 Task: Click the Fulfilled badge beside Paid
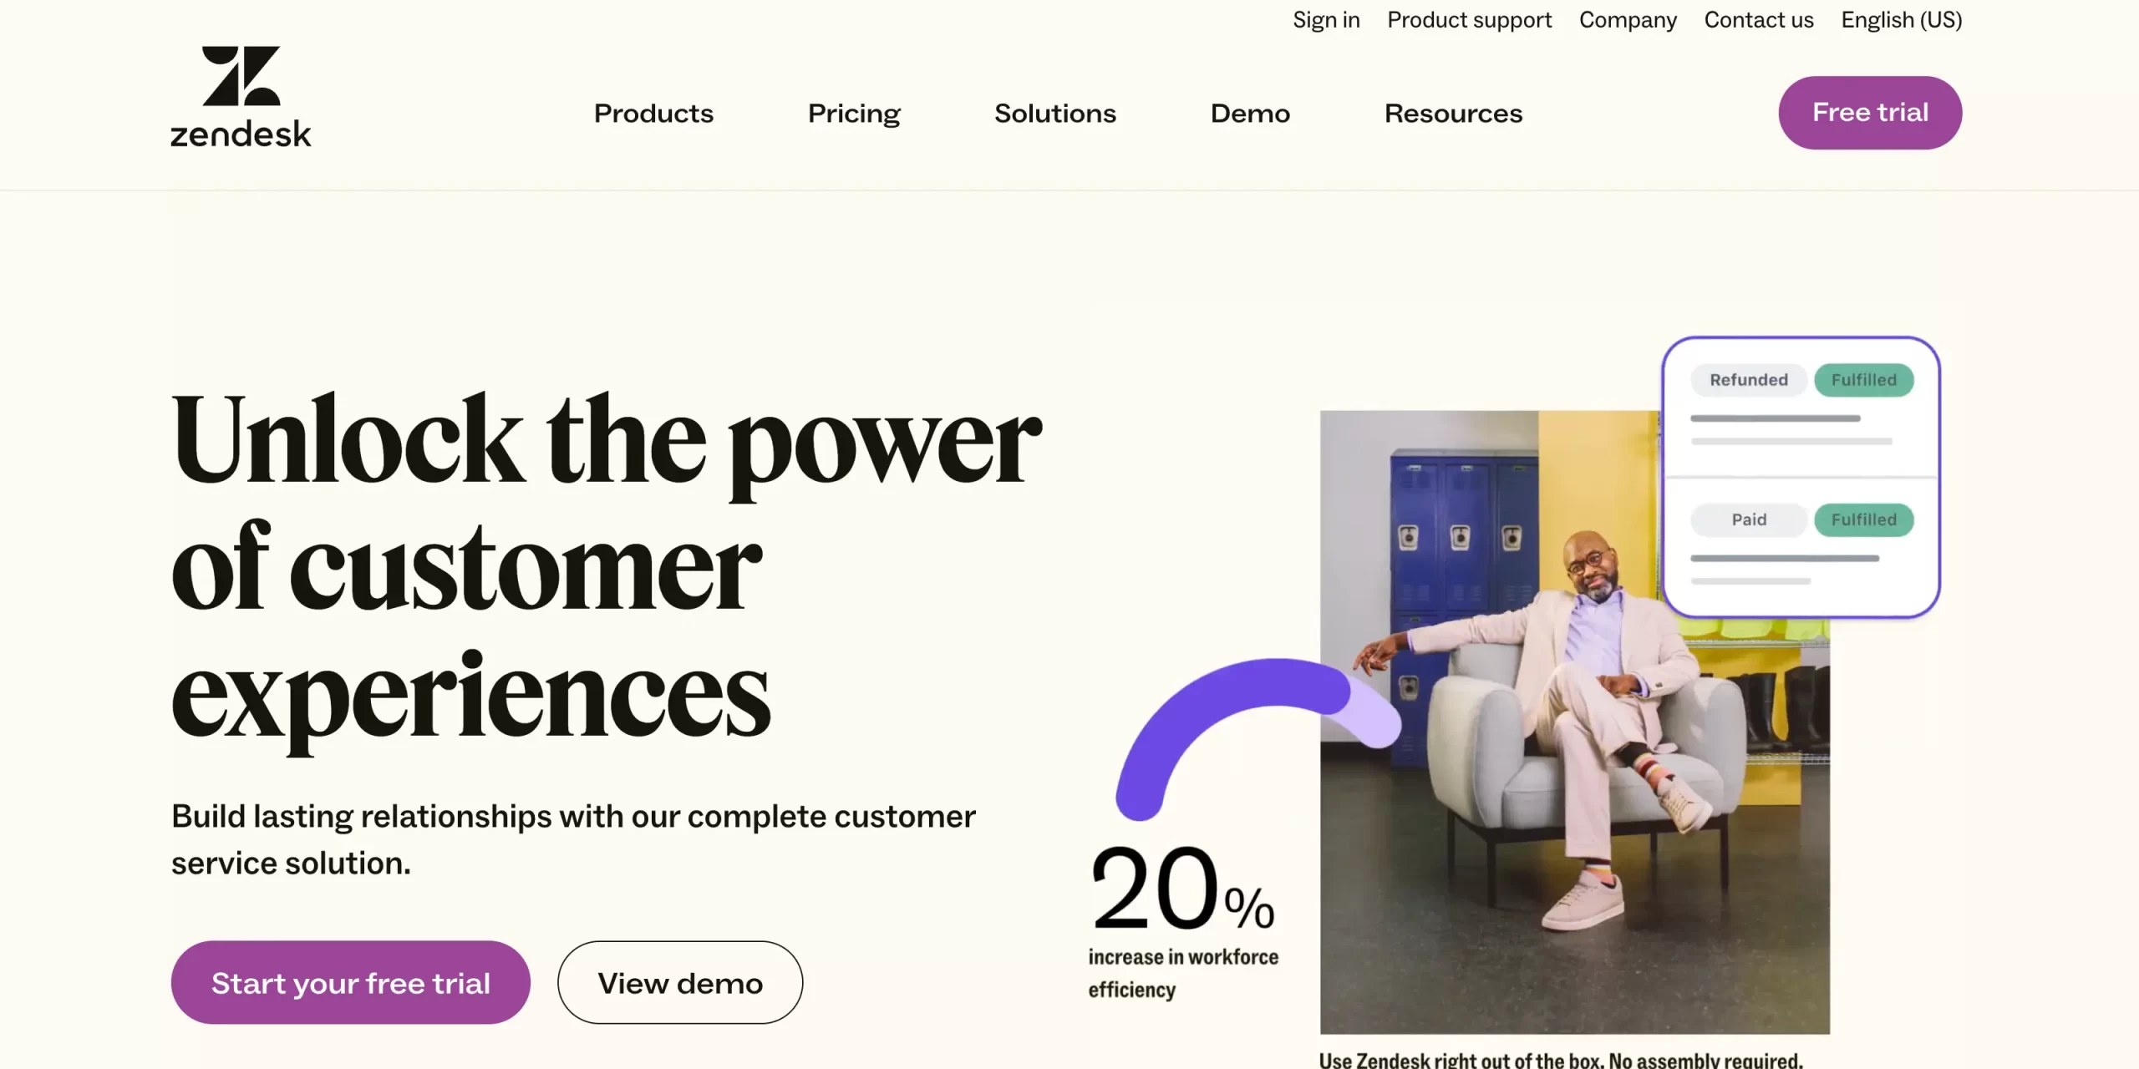1863,519
